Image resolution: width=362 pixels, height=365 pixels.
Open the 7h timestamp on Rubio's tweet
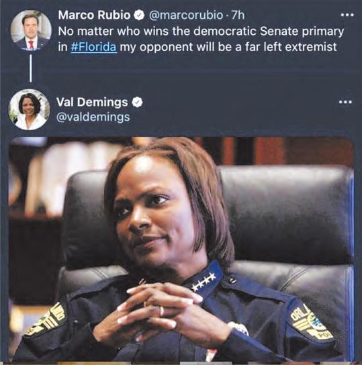pyautogui.click(x=238, y=15)
